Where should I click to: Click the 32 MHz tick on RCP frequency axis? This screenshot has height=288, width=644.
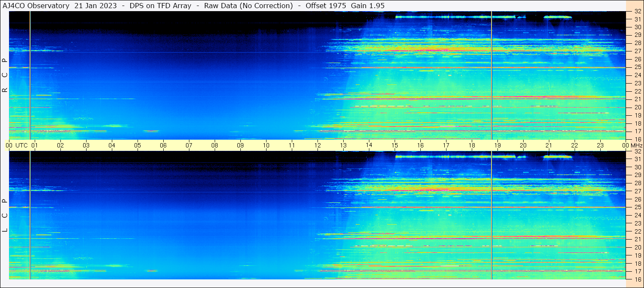pos(638,12)
